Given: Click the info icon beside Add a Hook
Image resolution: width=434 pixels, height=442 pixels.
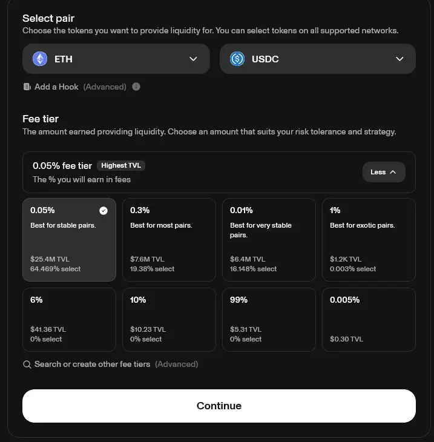Looking at the screenshot, I should coord(136,87).
